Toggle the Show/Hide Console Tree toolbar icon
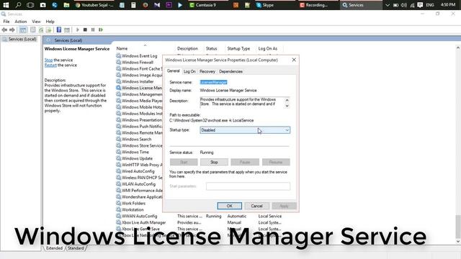The width and height of the screenshot is (461, 259). [x=23, y=29]
